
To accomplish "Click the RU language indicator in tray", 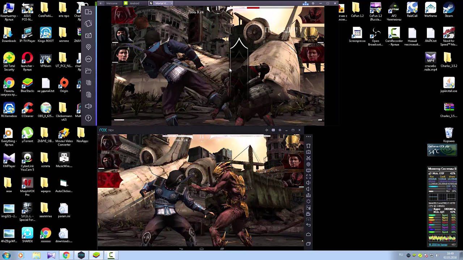I will (x=401, y=255).
